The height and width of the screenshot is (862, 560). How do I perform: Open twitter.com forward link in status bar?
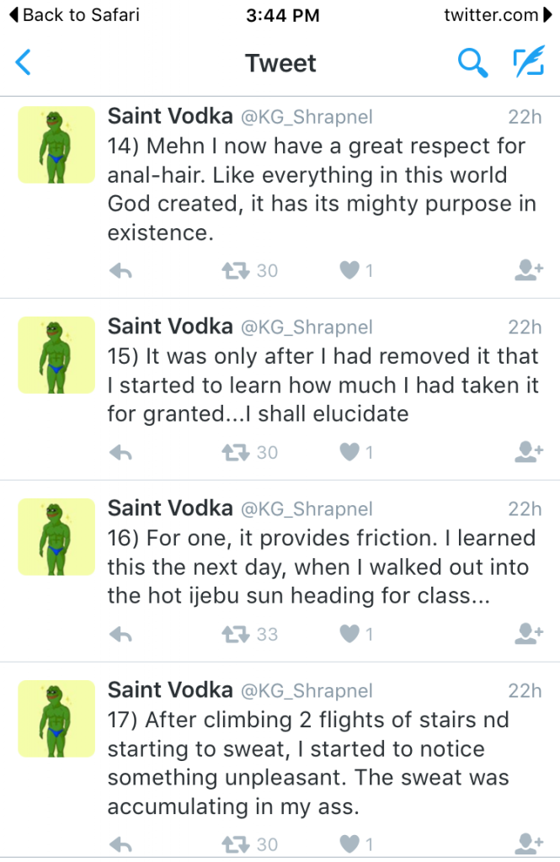[x=499, y=14]
